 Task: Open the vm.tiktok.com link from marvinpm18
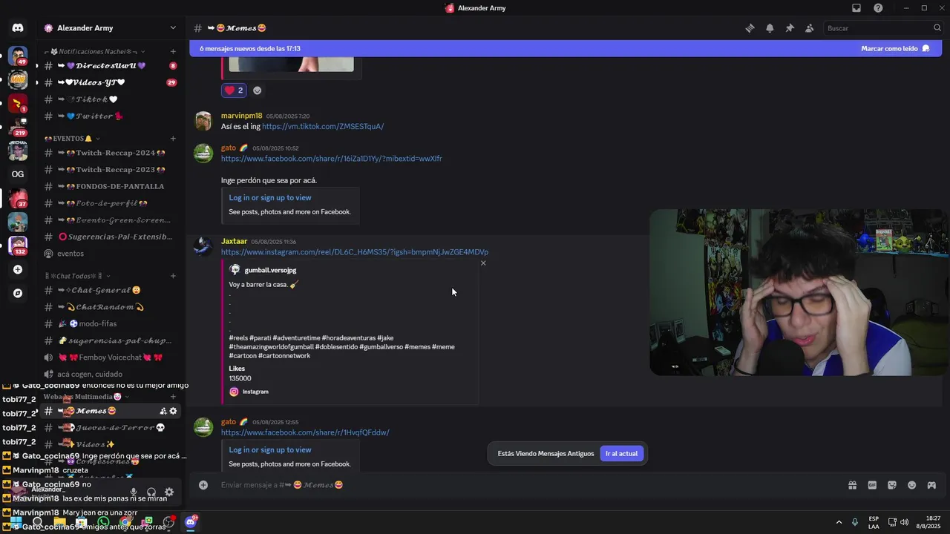(x=323, y=126)
